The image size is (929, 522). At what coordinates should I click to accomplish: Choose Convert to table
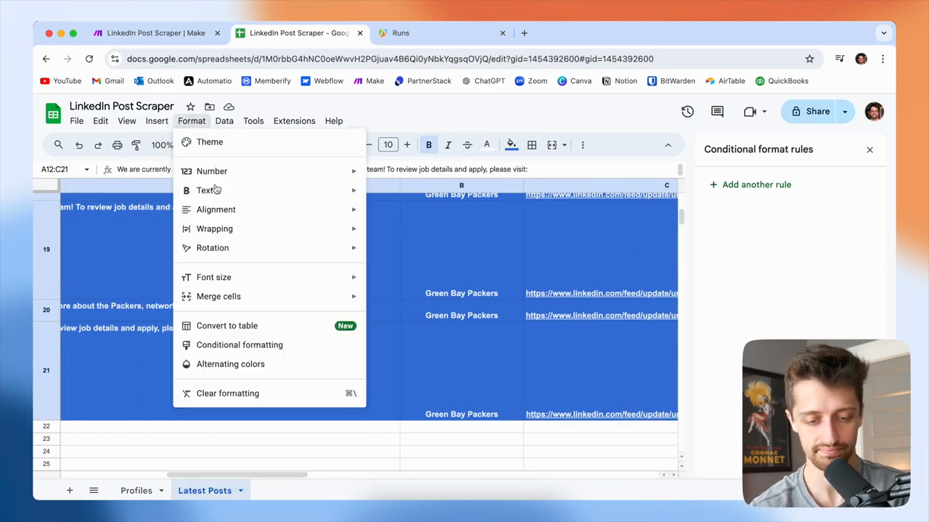coord(269,326)
